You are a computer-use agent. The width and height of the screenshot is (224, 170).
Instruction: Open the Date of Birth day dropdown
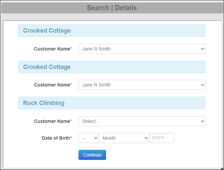(x=89, y=138)
